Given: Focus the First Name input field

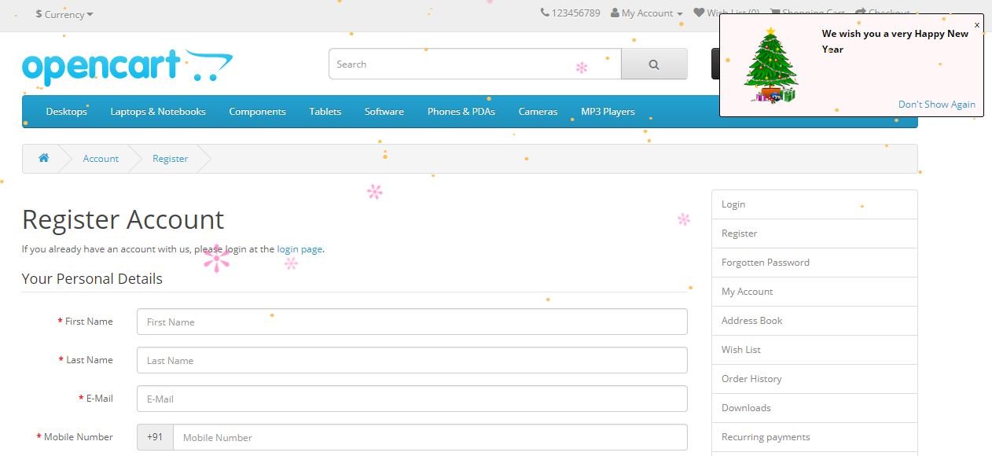Looking at the screenshot, I should click(x=412, y=322).
